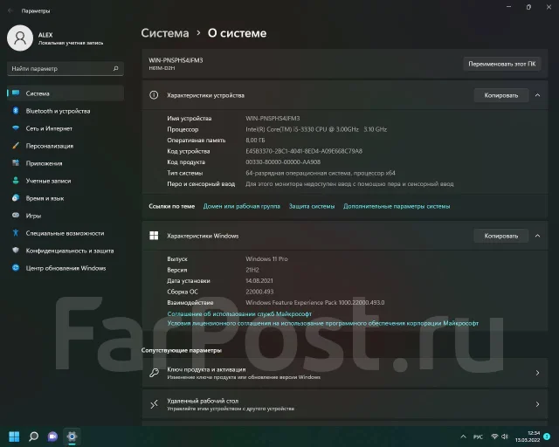Open the Start menu on the taskbar
Image resolution: width=559 pixels, height=447 pixels.
14,437
